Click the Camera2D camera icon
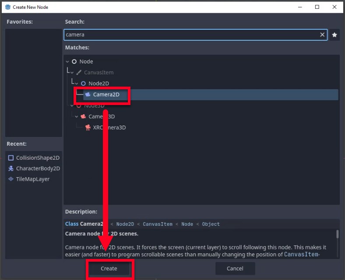Viewport: 345px width, 280px height. [88, 94]
